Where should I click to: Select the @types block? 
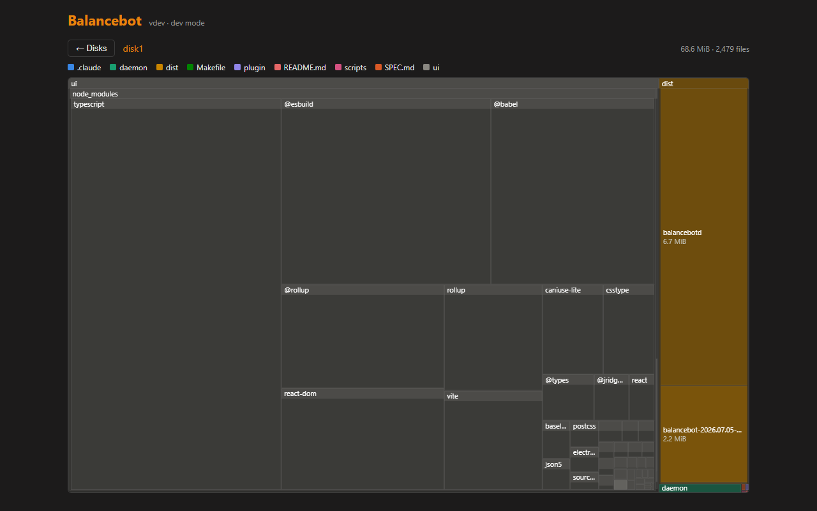tap(568, 397)
